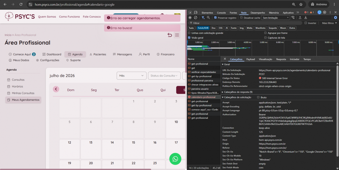339x170 pixels.
Task: Enable Desativar cache checkbox
Action: pos(242,18)
